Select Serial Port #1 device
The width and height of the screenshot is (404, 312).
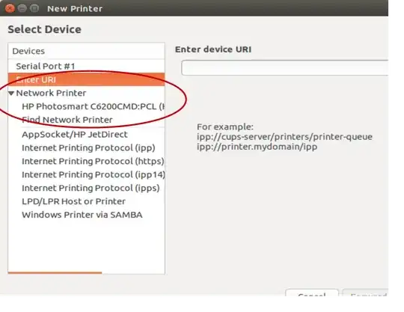(86, 66)
